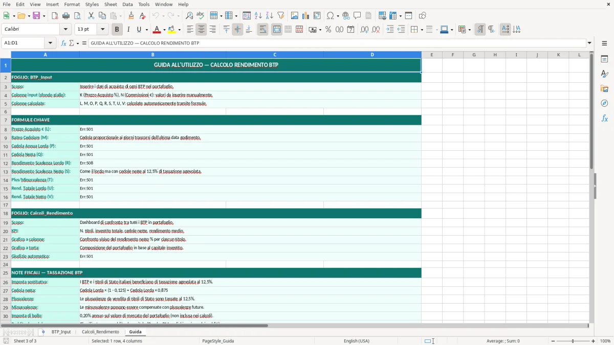Open sidebar Properties deck
This screenshot has width=614, height=345.
pyautogui.click(x=604, y=59)
